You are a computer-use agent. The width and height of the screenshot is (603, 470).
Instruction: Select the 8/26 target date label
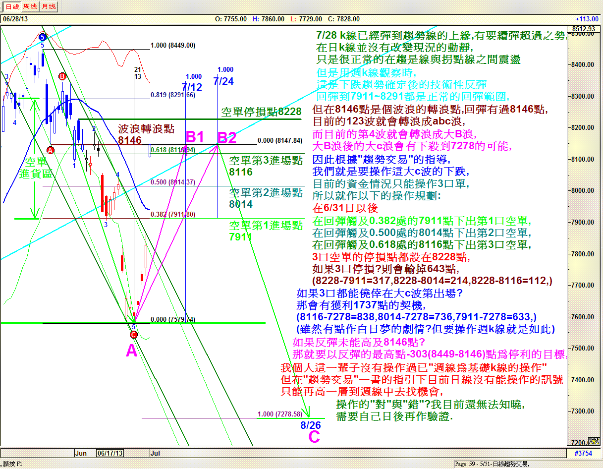[311, 425]
